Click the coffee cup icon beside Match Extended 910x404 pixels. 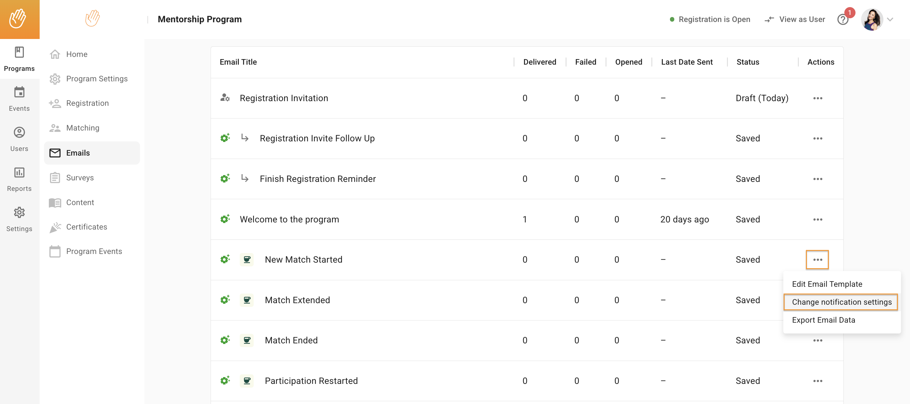tap(247, 300)
